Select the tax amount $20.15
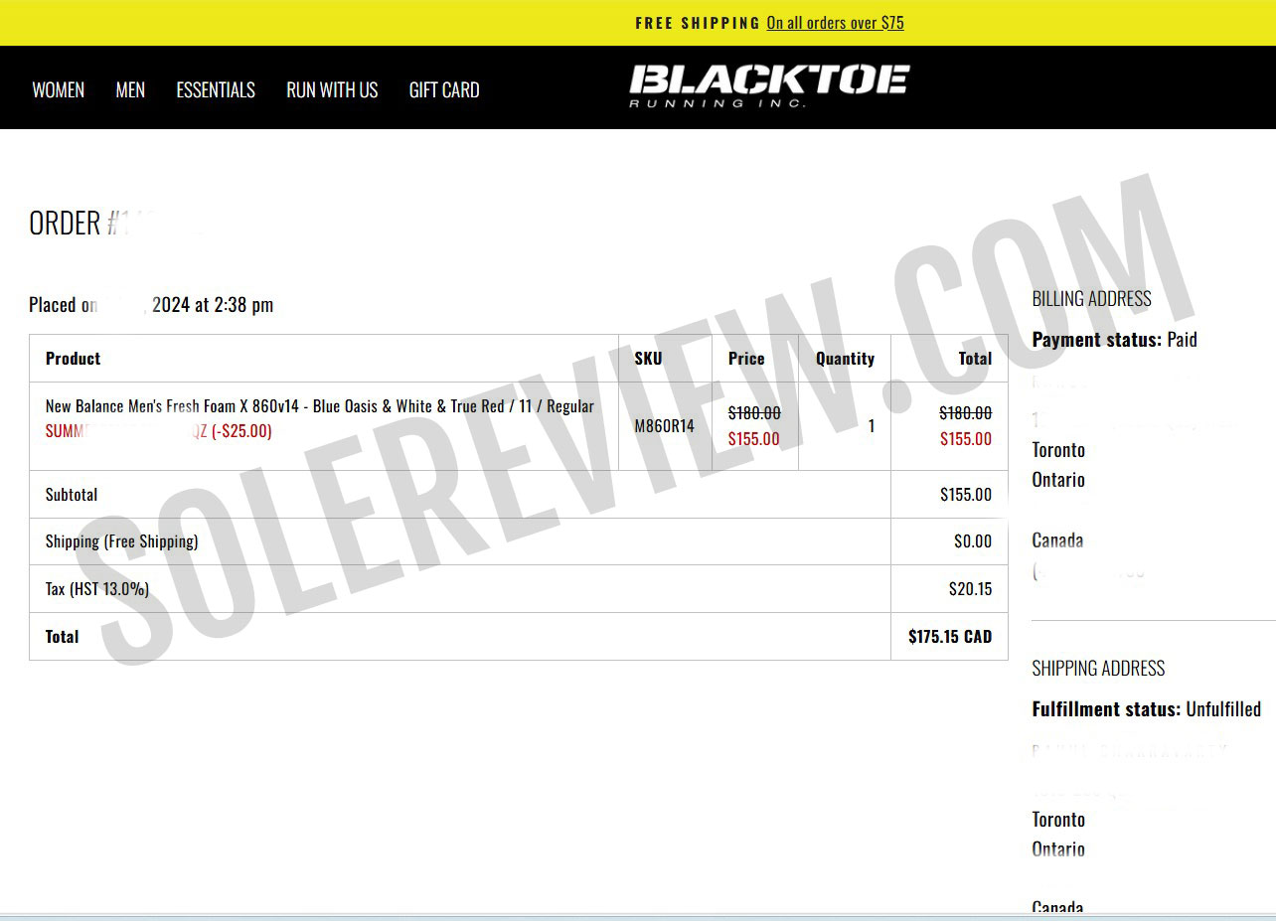 tap(971, 589)
